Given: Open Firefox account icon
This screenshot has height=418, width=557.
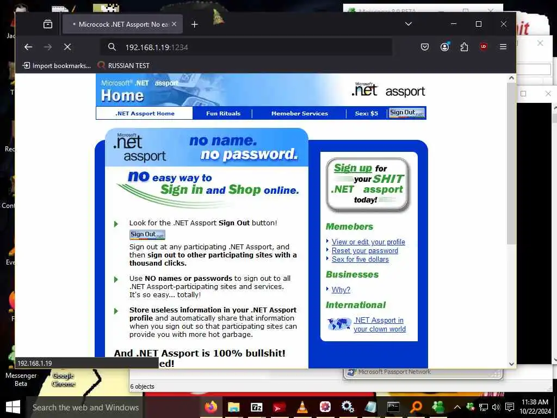Looking at the screenshot, I should click(444, 47).
